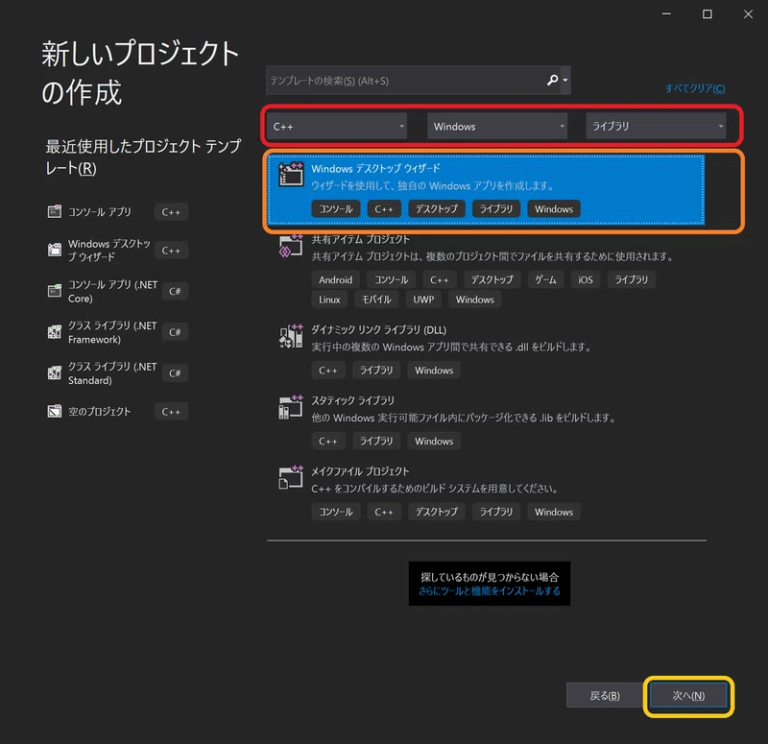The image size is (768, 744).
Task: Click the すべてクリア(C) link
Action: [694, 88]
